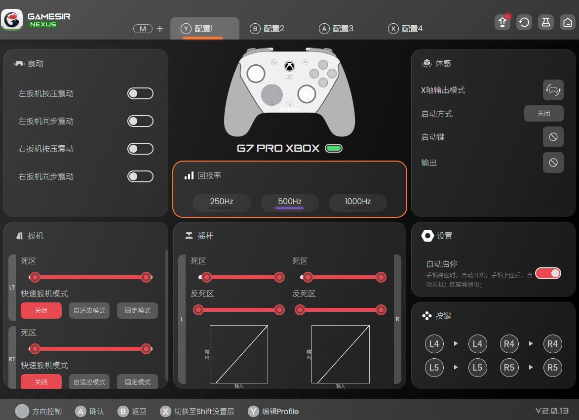This screenshot has width=579, height=420.
Task: Click the left L4 source button
Action: pyautogui.click(x=434, y=344)
